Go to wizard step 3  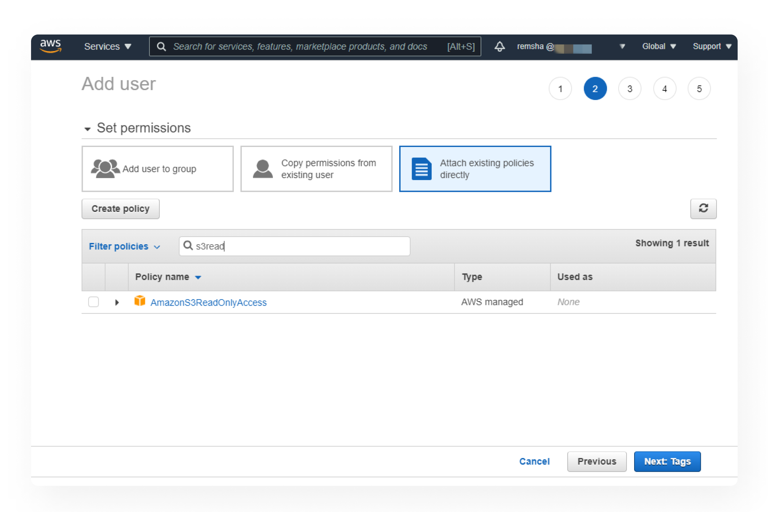630,89
